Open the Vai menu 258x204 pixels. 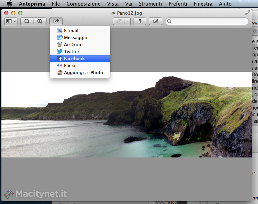point(129,3)
